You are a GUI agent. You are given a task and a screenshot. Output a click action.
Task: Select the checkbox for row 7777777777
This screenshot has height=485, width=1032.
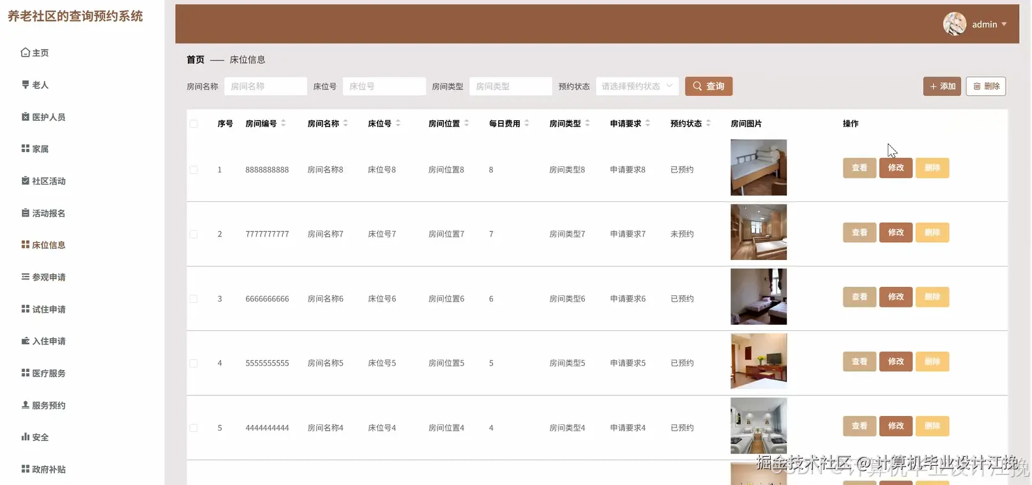(x=193, y=235)
